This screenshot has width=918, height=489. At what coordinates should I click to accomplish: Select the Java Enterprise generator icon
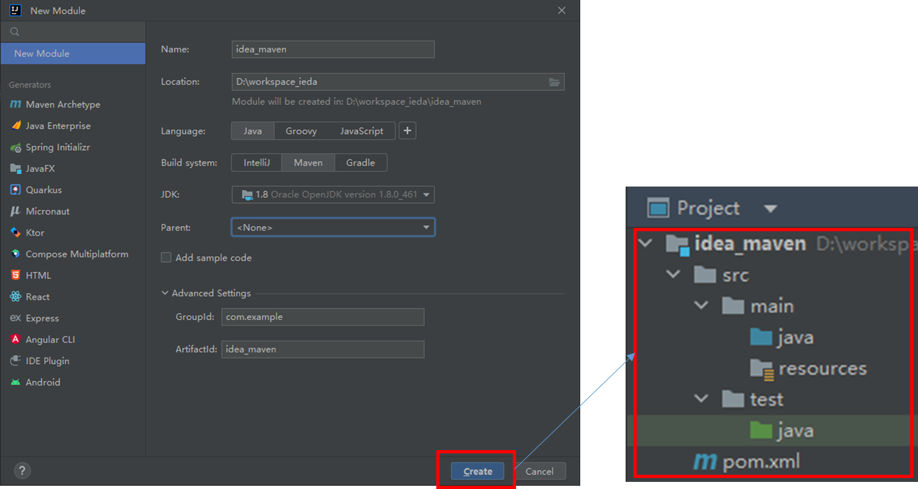(x=16, y=126)
